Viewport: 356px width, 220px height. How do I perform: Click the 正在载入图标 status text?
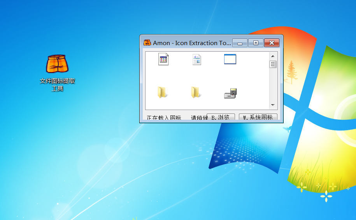coord(164,117)
